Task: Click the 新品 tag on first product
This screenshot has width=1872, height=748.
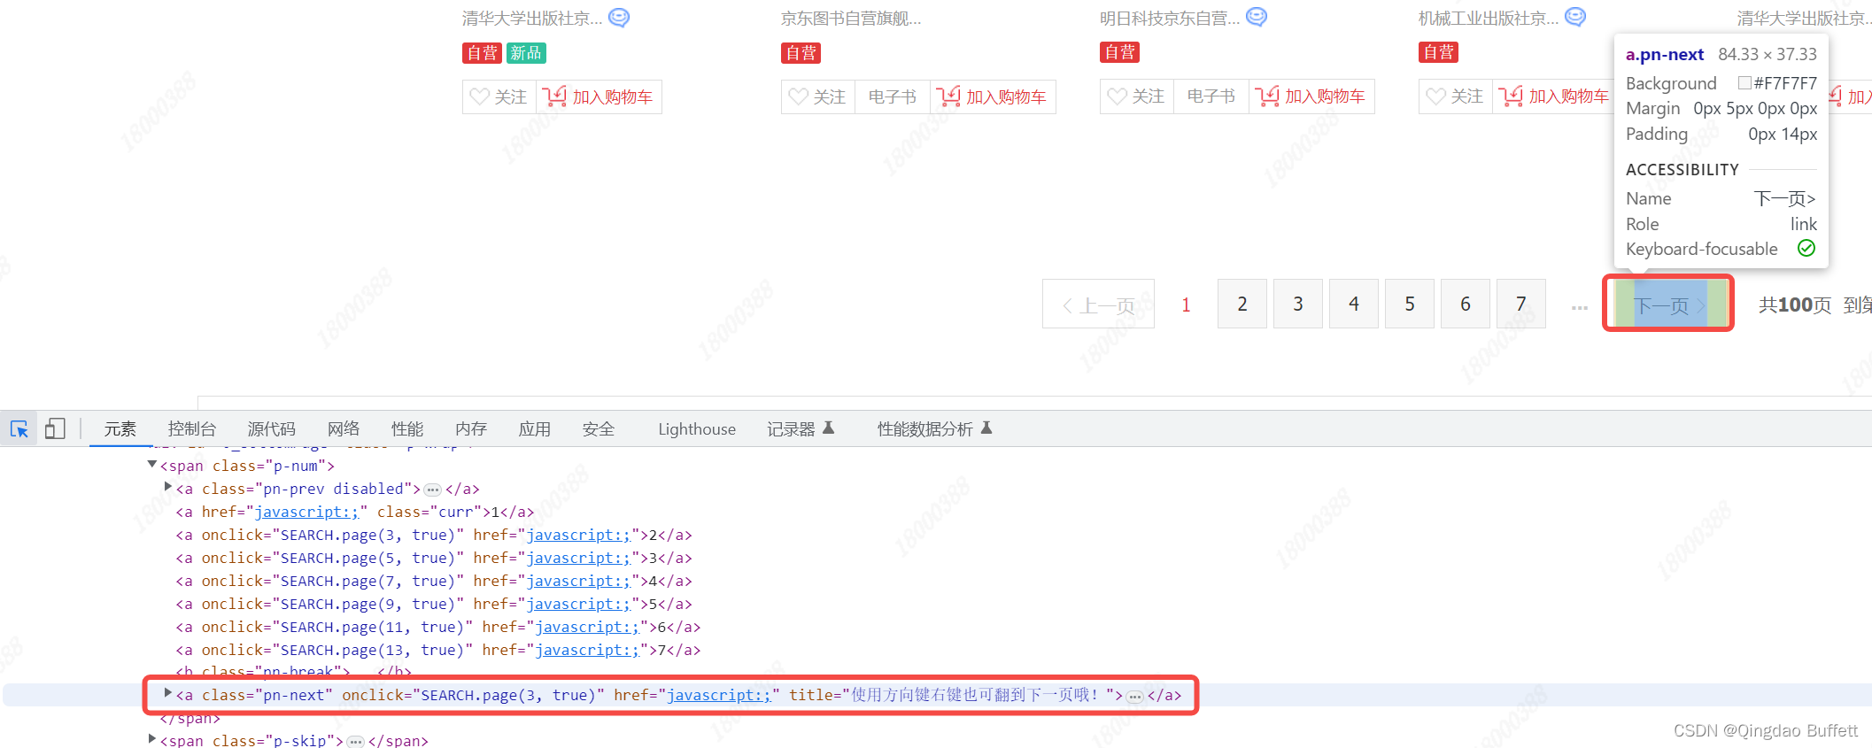Action: 526,53
